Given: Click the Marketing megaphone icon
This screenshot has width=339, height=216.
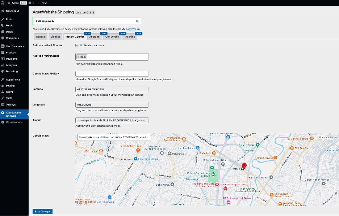Looking at the screenshot, I should (x=3, y=72).
